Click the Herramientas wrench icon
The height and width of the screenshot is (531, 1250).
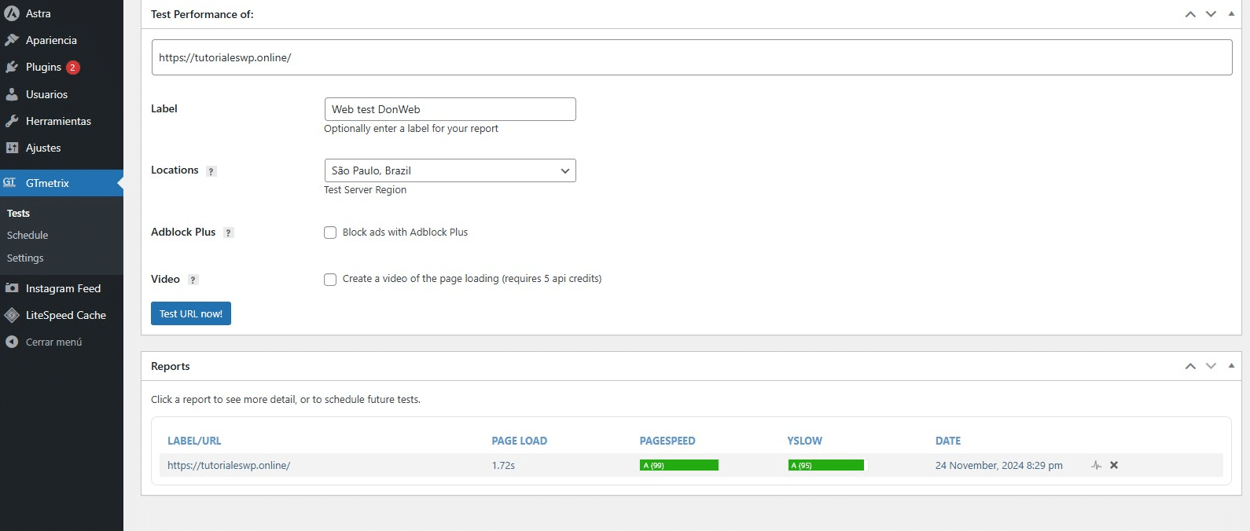pyautogui.click(x=12, y=121)
